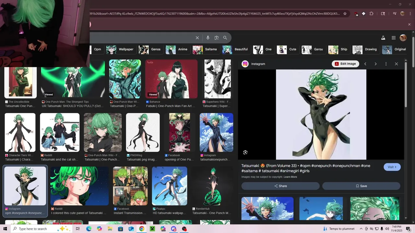415x233 pixels.
Task: Launch Microsoft Edge from taskbar
Action: 89,229
